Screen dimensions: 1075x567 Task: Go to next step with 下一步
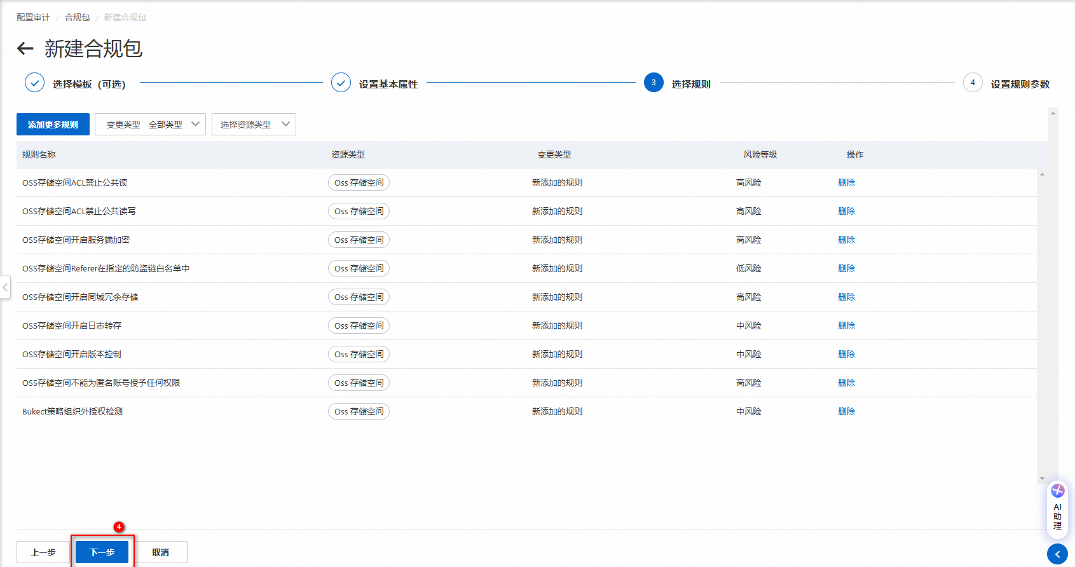[x=102, y=552]
